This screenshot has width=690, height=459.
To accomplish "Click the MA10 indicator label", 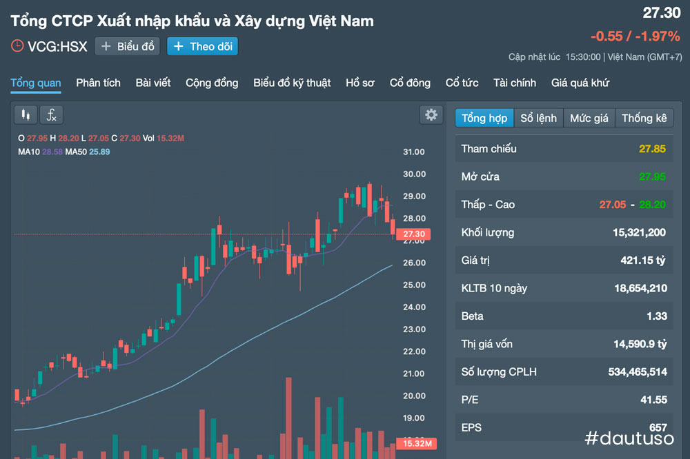I will 29,151.
